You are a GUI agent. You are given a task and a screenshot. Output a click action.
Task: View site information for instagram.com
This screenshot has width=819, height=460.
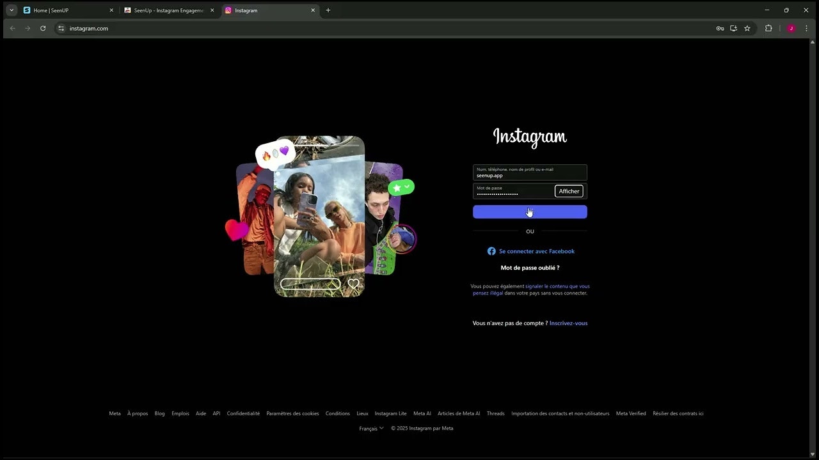(61, 28)
